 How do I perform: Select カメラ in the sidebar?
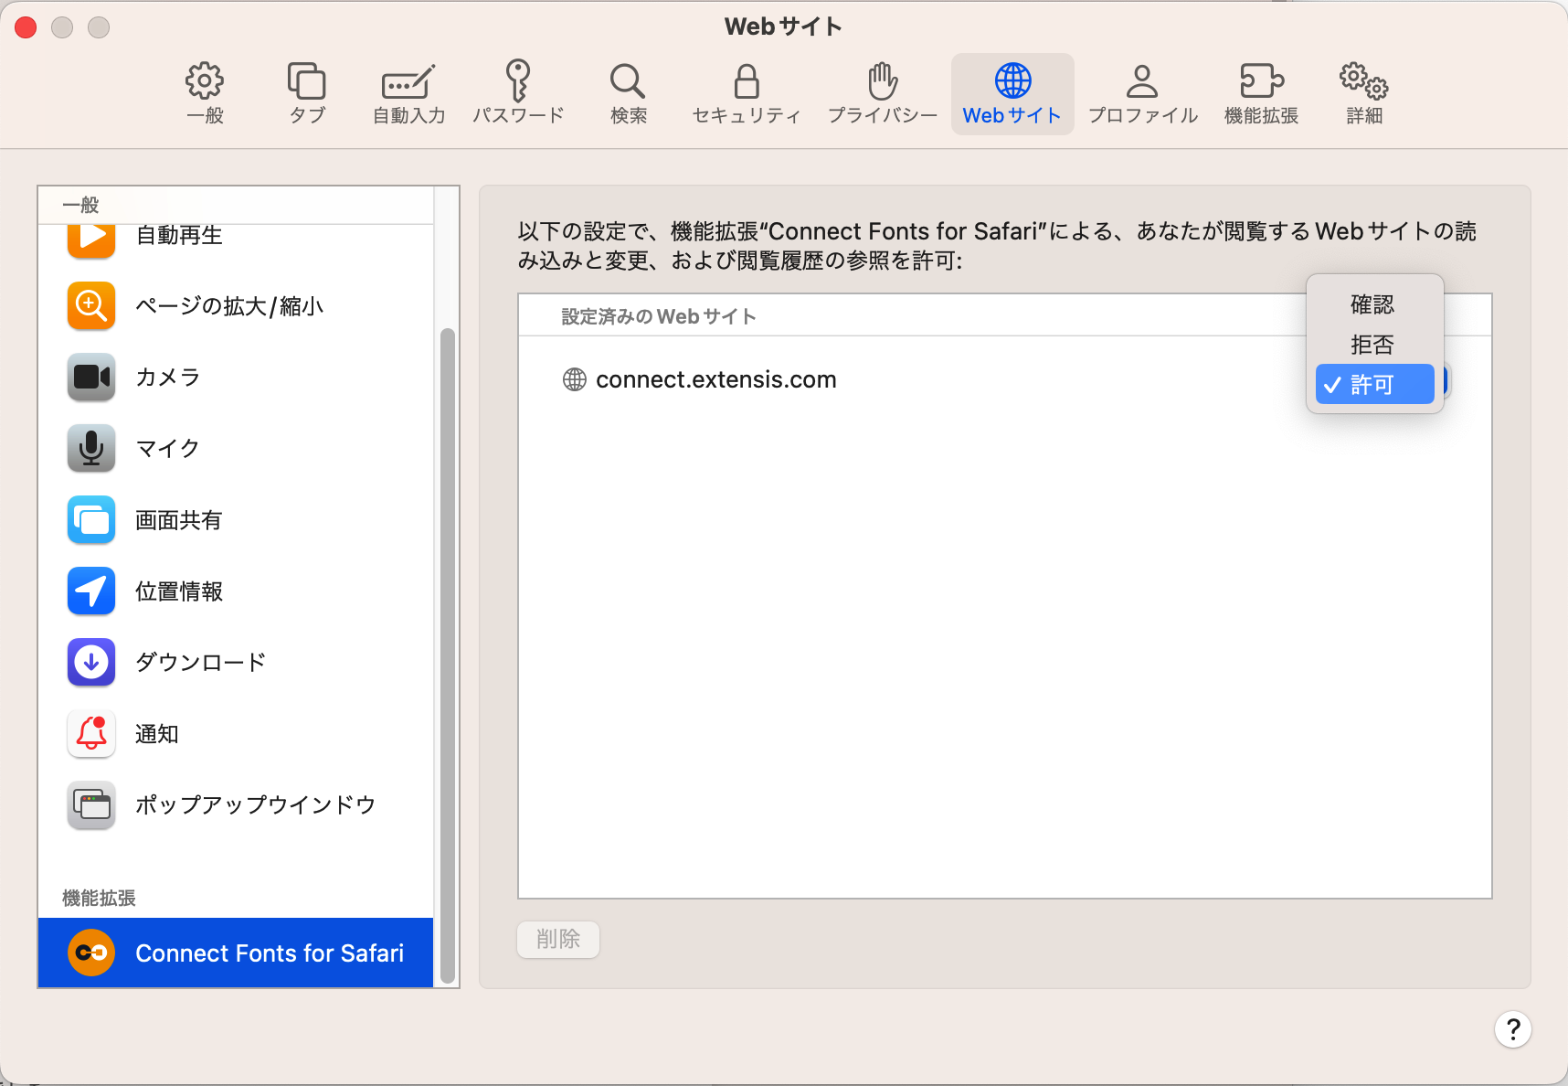tap(236, 377)
